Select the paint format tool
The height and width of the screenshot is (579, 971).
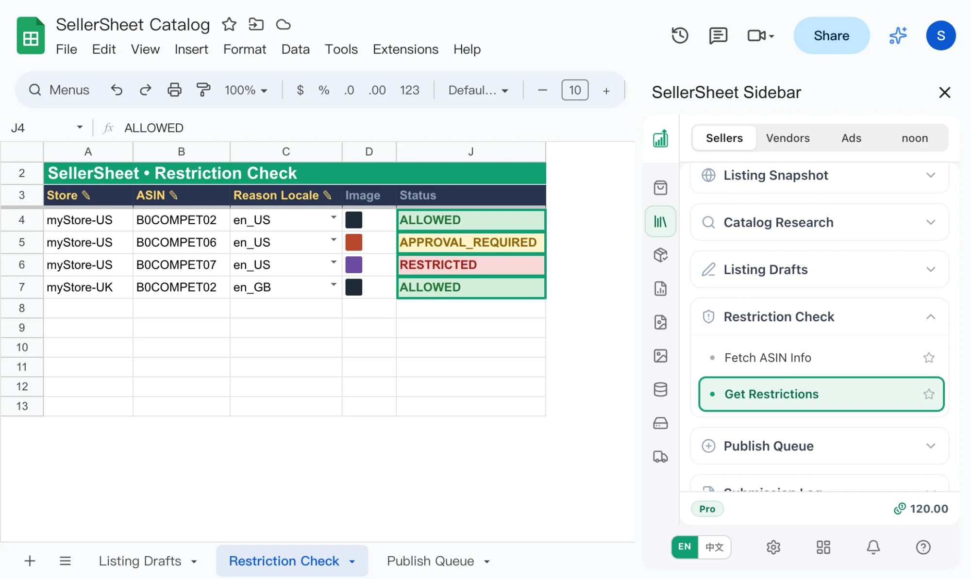(203, 90)
